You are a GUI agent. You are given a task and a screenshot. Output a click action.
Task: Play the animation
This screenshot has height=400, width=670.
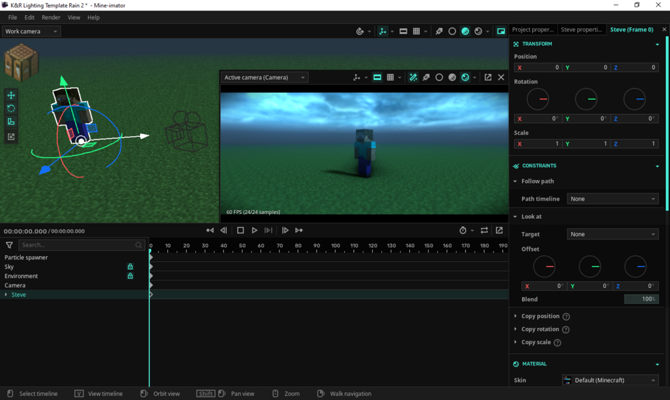pos(254,231)
